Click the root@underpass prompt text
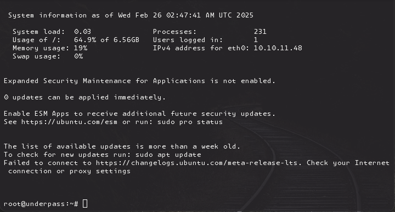This screenshot has height=212, width=395. (41, 204)
